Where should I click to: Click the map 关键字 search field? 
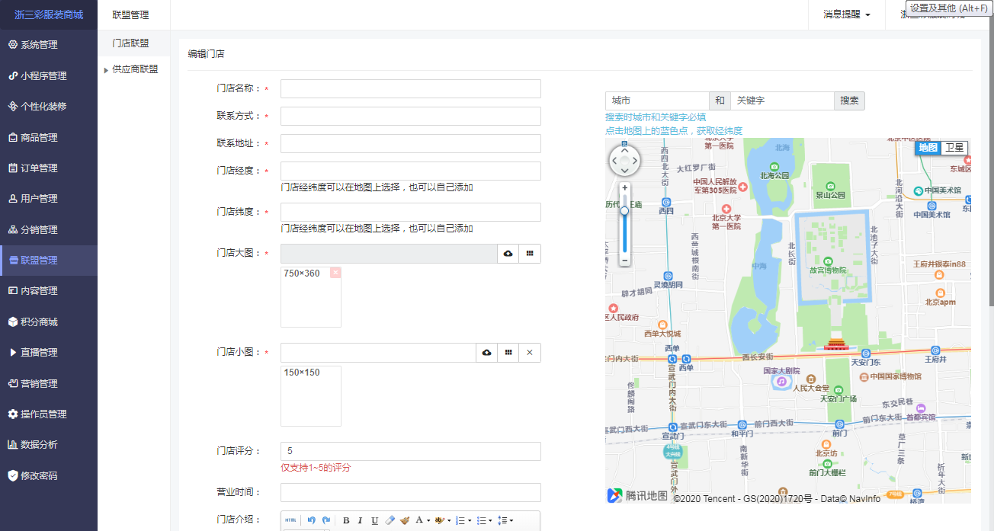[782, 101]
